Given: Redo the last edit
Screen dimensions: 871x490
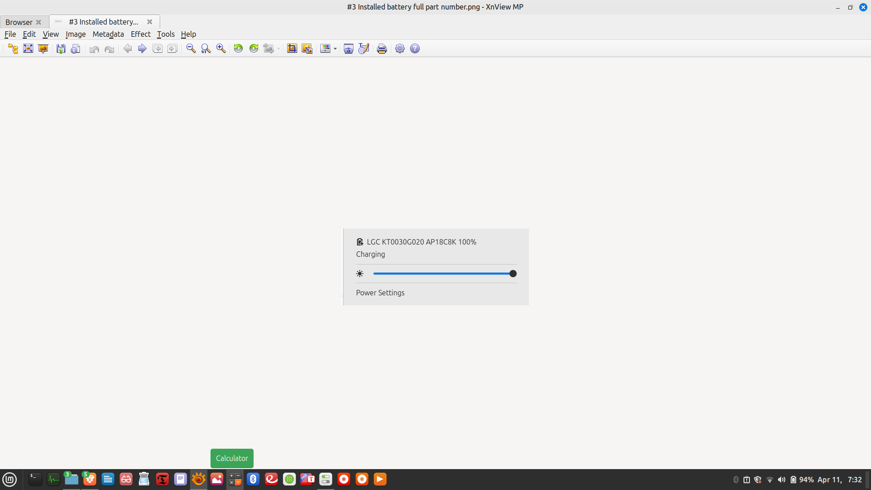Looking at the screenshot, I should pos(109,49).
